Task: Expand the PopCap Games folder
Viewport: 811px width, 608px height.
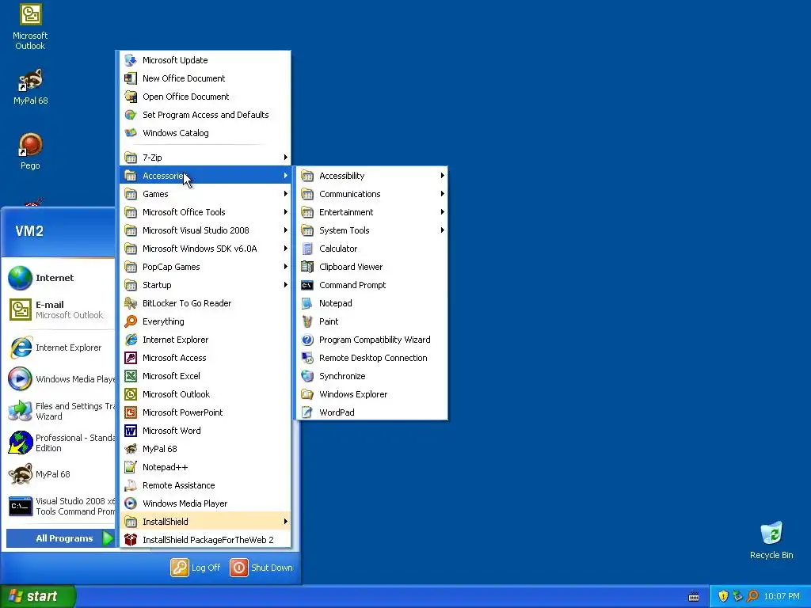Action: point(205,267)
